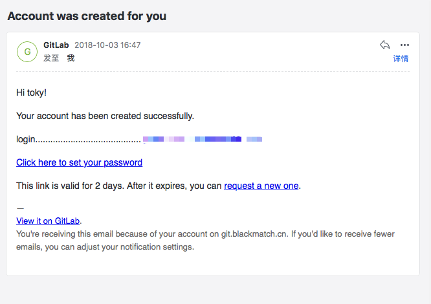This screenshot has height=304, width=431.
Task: Click the blurred login value
Action: [x=203, y=139]
